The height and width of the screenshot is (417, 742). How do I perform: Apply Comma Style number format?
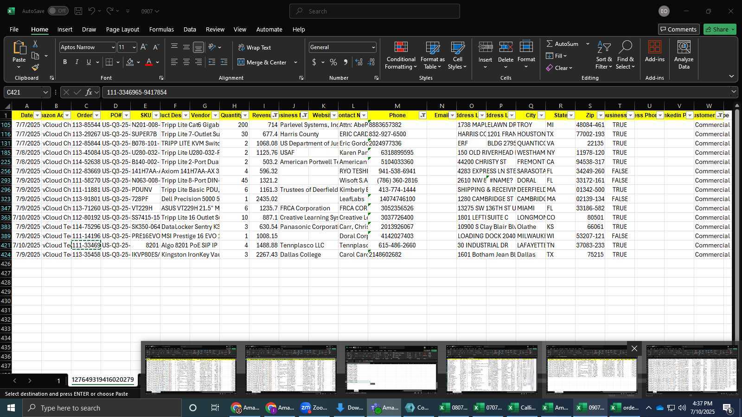(x=345, y=62)
